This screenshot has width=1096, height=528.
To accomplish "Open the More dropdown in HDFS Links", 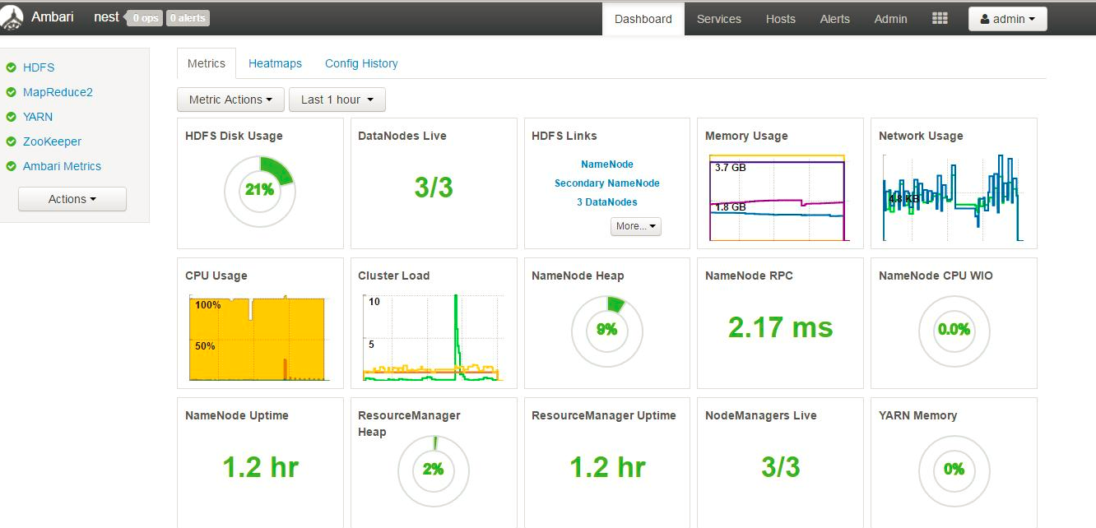I will [636, 226].
